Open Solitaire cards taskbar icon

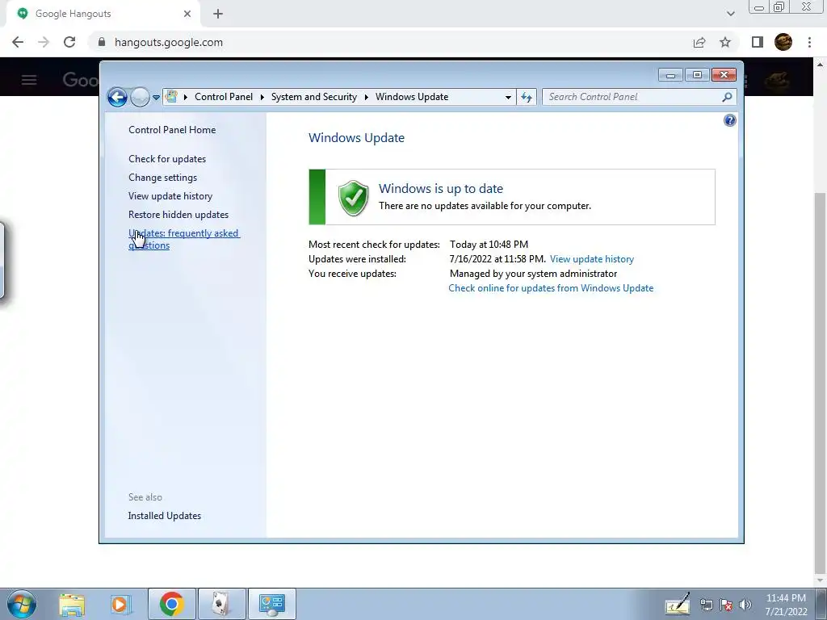pyautogui.click(x=221, y=604)
